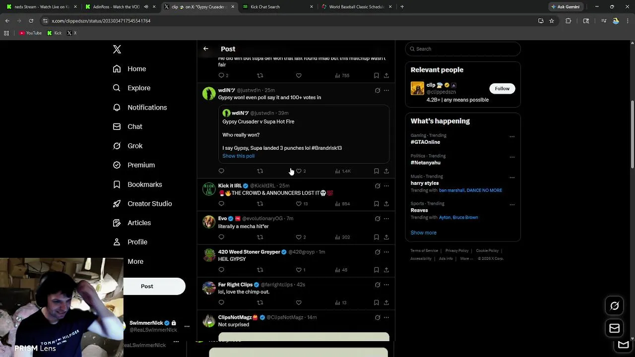Open more options on Kick it IRL post
635x357 pixels.
coord(386,186)
